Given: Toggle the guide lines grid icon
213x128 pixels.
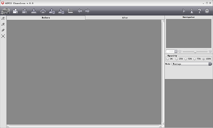Looking at the screenshot, I should pyautogui.click(x=70, y=11).
